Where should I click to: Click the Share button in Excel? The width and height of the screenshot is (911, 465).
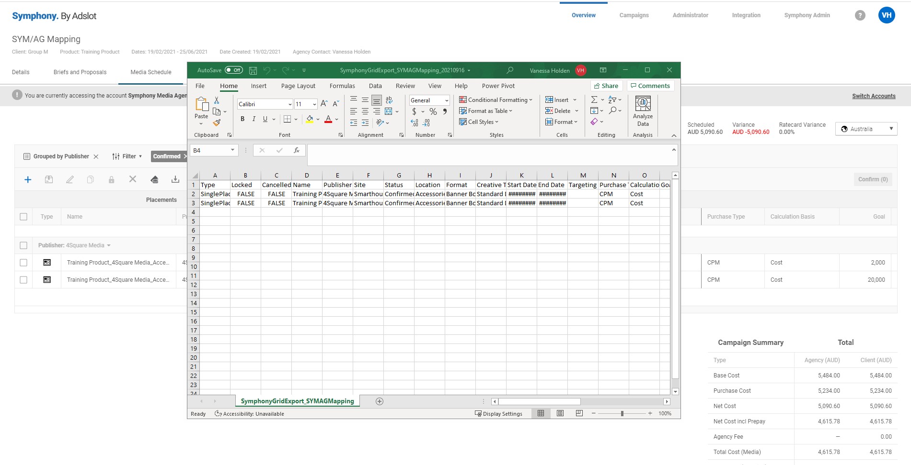click(606, 86)
